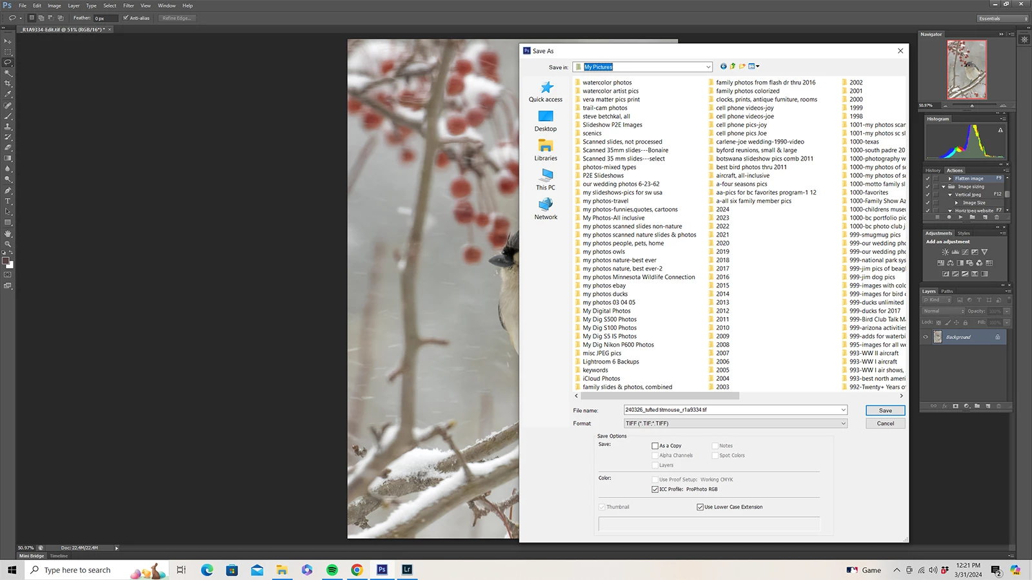The image size is (1032, 580).
Task: Hide the Background layer eye icon
Action: click(x=926, y=337)
